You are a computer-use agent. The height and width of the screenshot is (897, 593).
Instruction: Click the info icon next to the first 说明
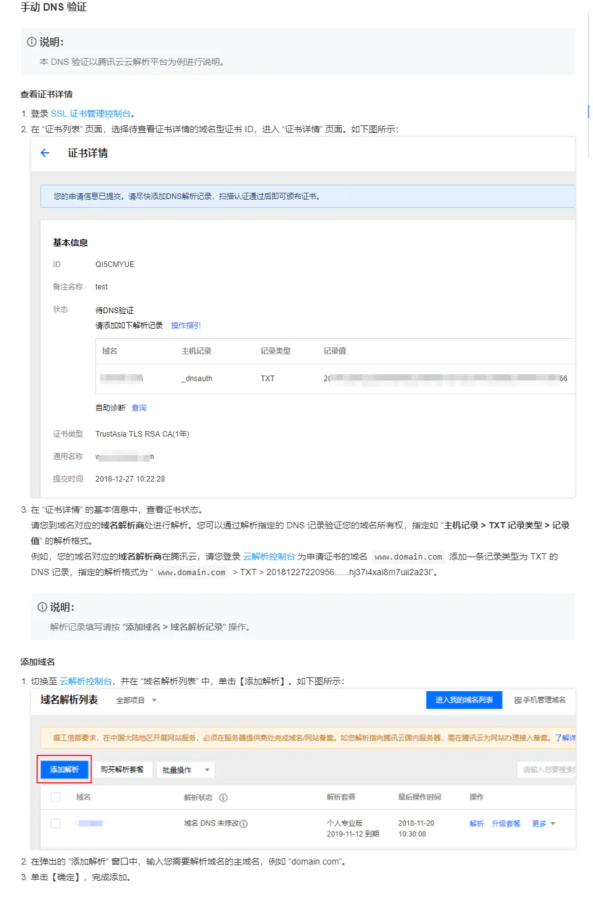pyautogui.click(x=32, y=42)
